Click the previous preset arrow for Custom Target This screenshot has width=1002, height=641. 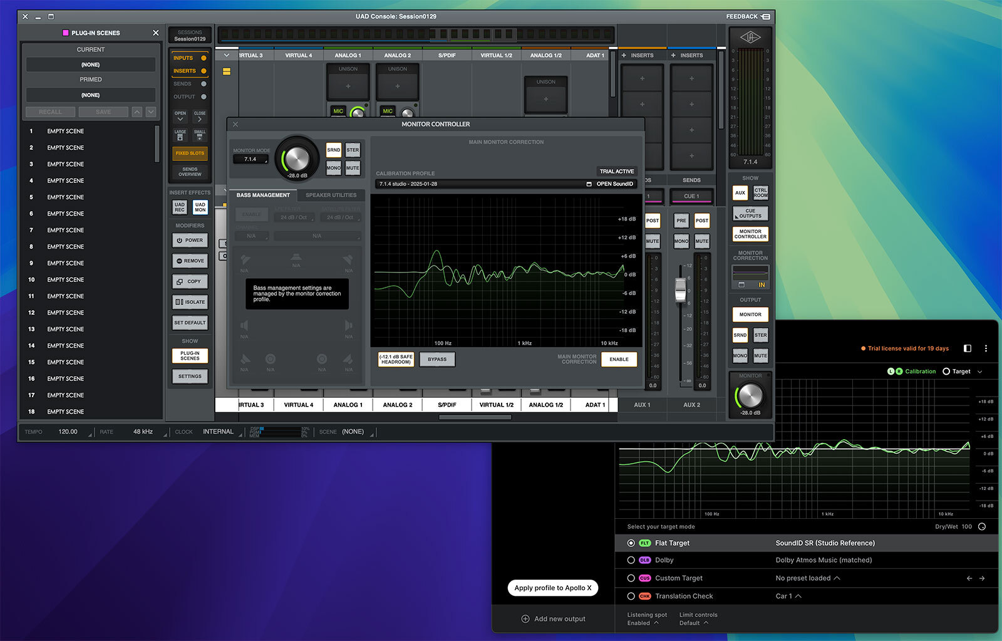click(x=969, y=578)
